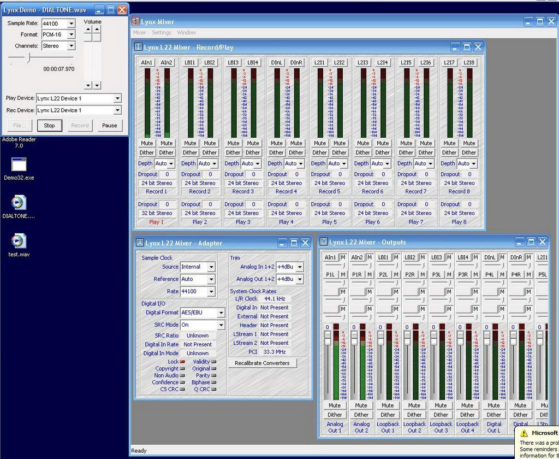This screenshot has height=459, width=559.
Task: Click the Play 1 label
Action: pyautogui.click(x=157, y=222)
